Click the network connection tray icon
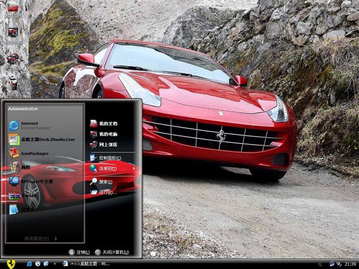 [332, 264]
